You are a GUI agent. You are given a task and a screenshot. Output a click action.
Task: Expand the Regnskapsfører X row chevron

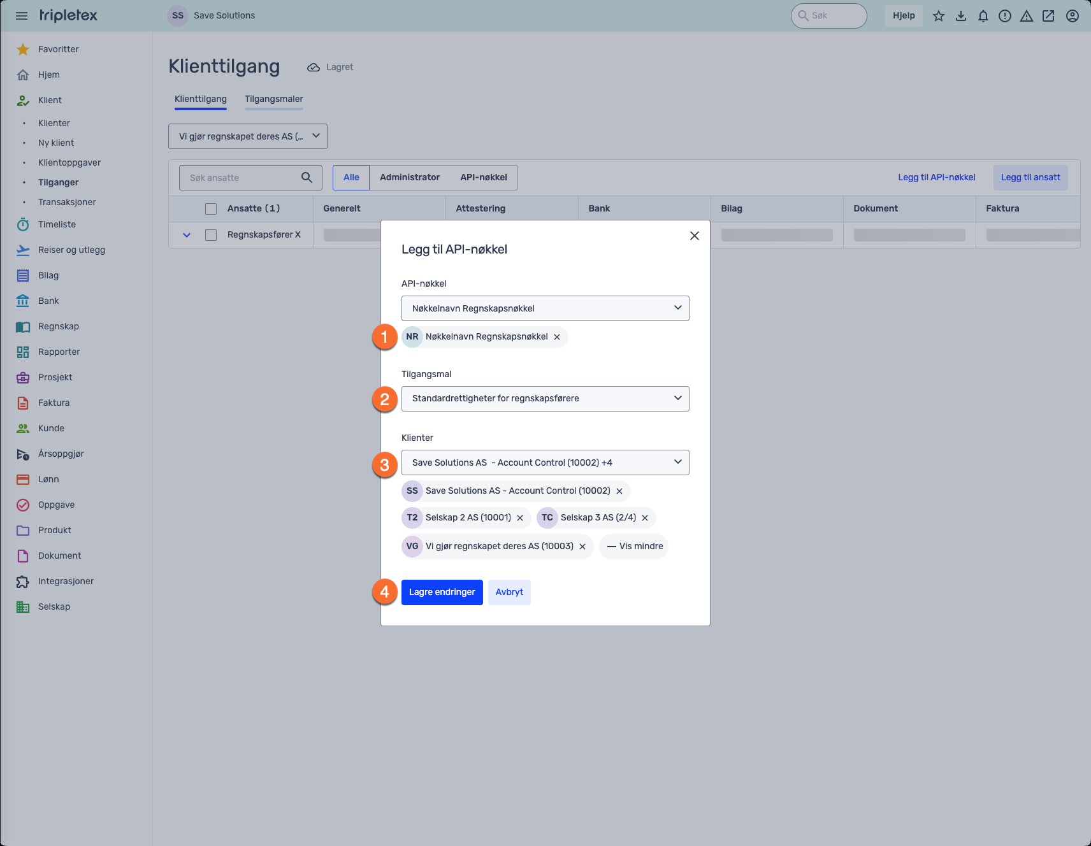pyautogui.click(x=187, y=235)
